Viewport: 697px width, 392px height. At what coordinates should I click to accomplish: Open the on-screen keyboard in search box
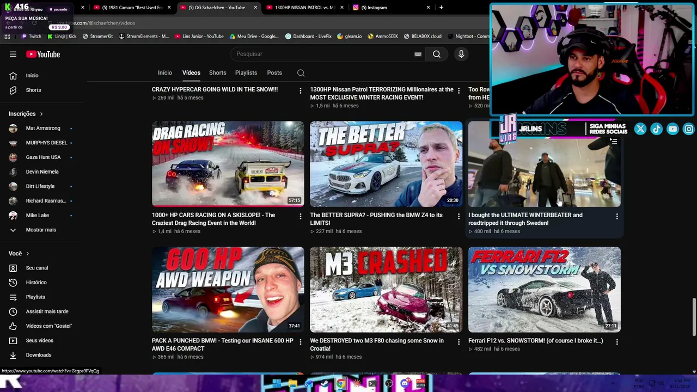click(418, 54)
